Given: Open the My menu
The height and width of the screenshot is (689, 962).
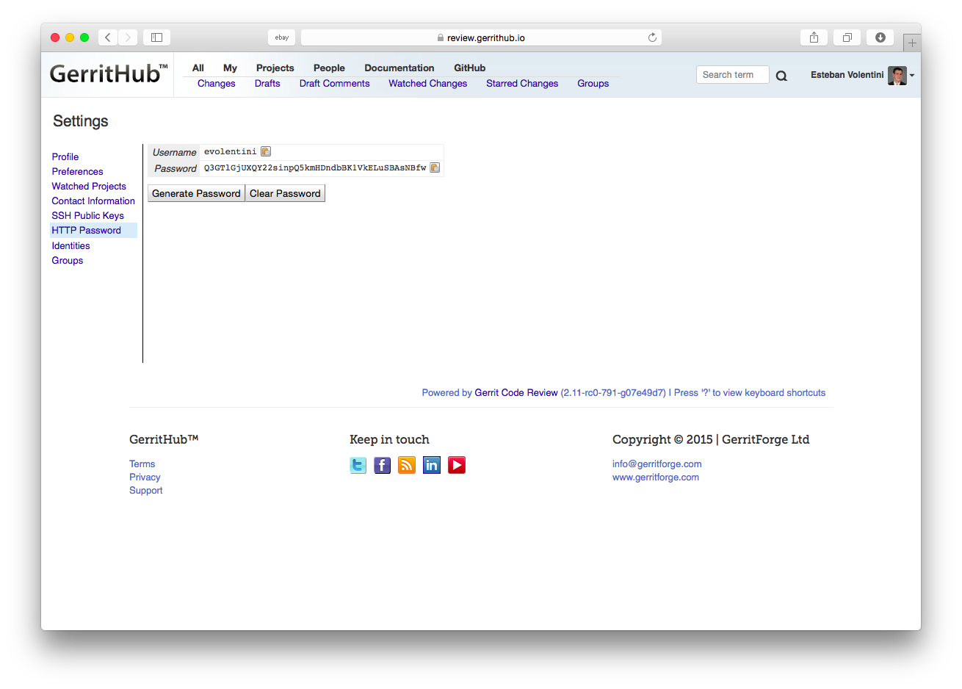Looking at the screenshot, I should (x=230, y=68).
